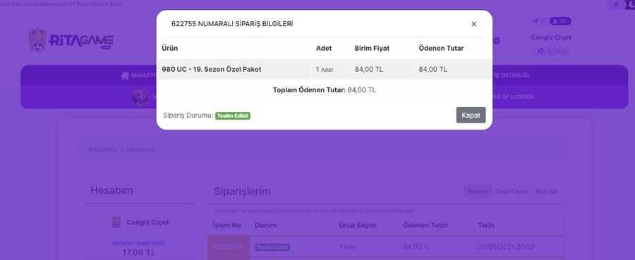635x260 pixels.
Task: Open the Cengiz Çiçek profile link
Action: click(551, 37)
